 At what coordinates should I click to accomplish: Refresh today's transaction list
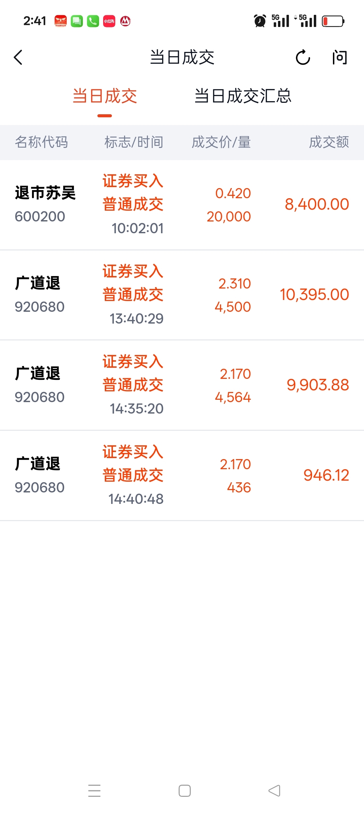pyautogui.click(x=303, y=57)
